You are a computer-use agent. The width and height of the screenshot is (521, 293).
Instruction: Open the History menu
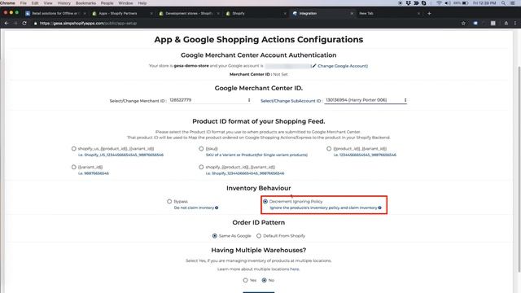tap(63, 3)
